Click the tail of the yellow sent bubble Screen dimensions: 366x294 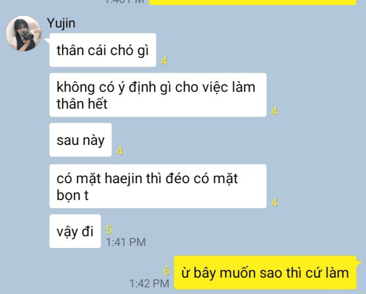click(x=359, y=263)
